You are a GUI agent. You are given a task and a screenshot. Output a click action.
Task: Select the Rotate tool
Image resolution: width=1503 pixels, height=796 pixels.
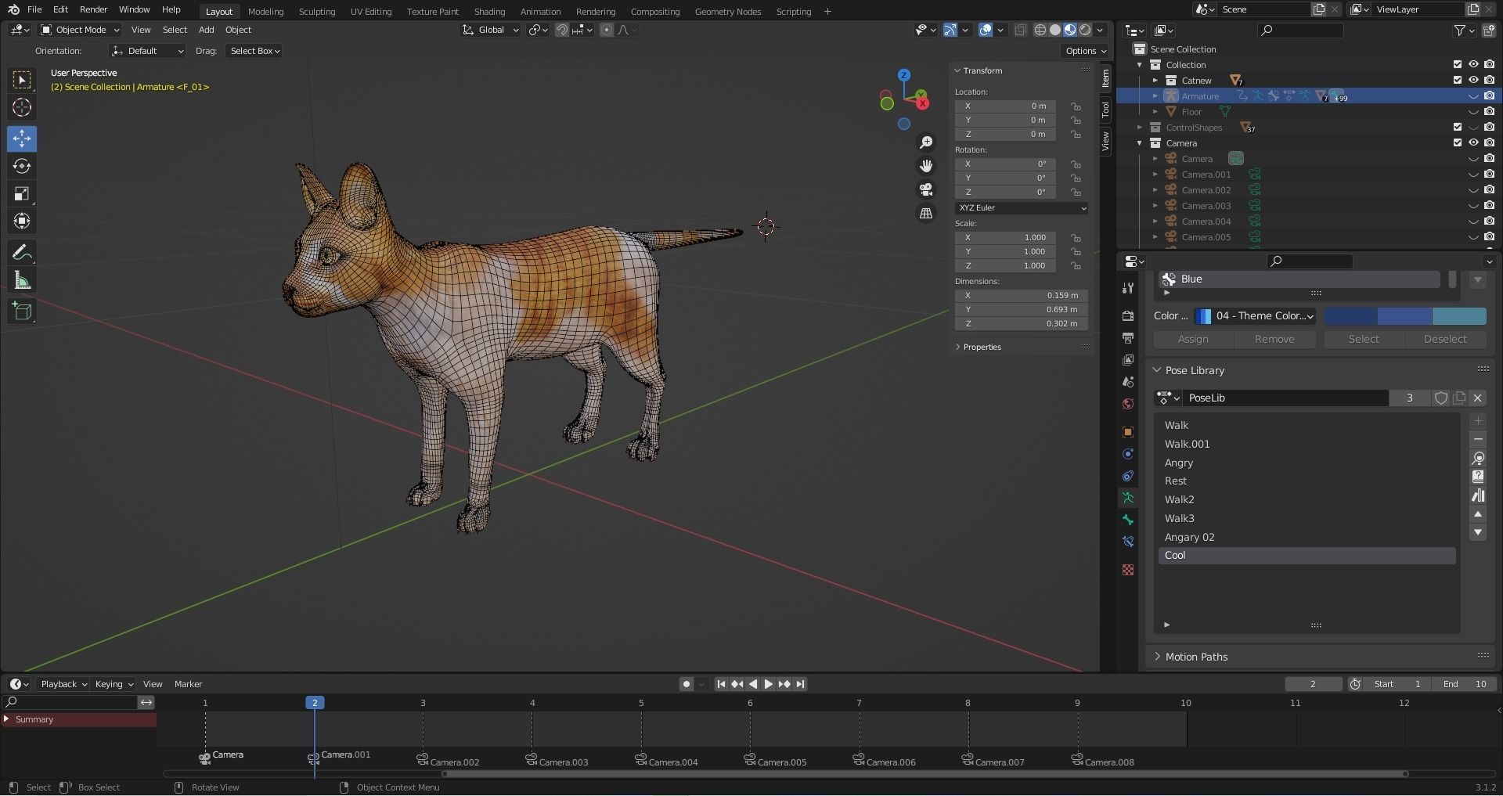(x=22, y=166)
